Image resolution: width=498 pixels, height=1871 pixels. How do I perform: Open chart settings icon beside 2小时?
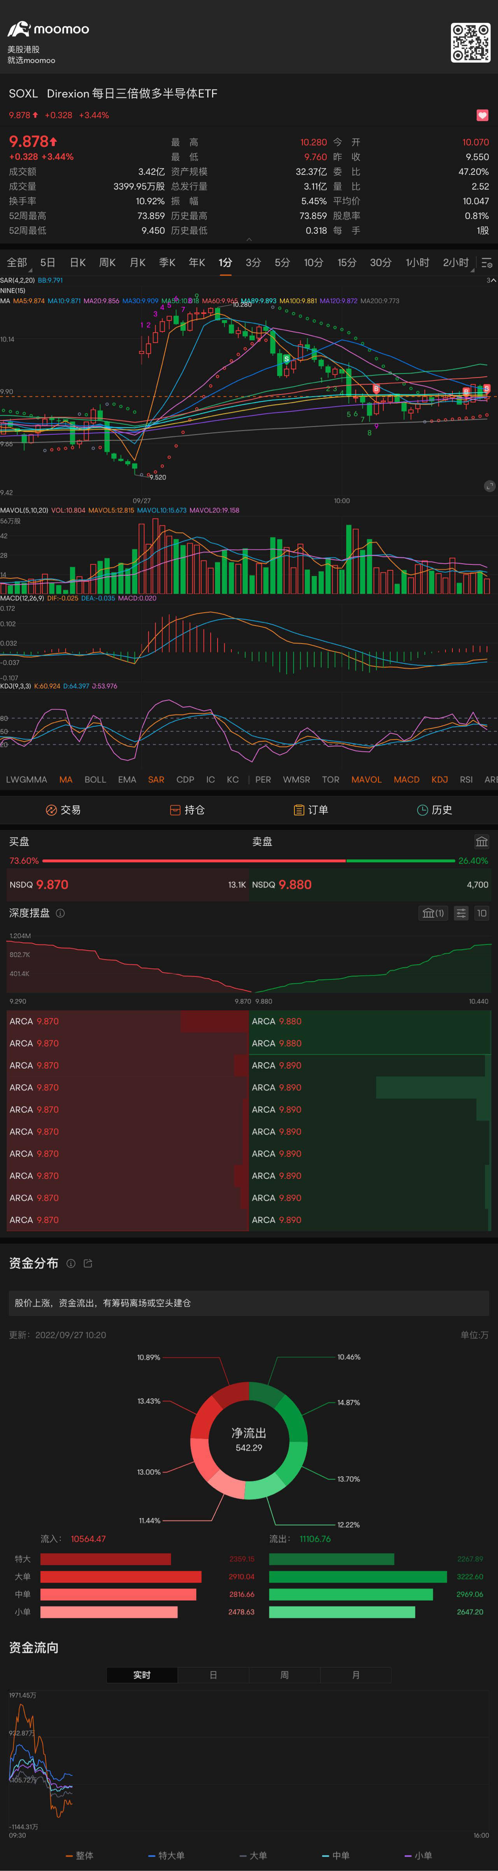point(487,263)
